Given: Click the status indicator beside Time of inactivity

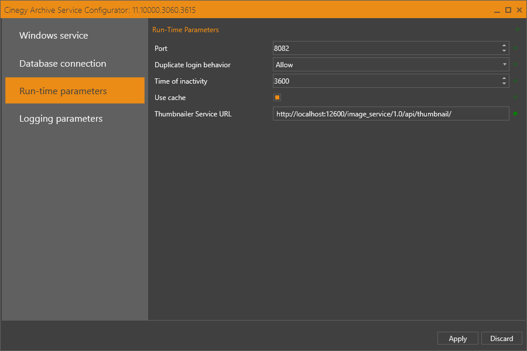Looking at the screenshot, I should [515, 81].
